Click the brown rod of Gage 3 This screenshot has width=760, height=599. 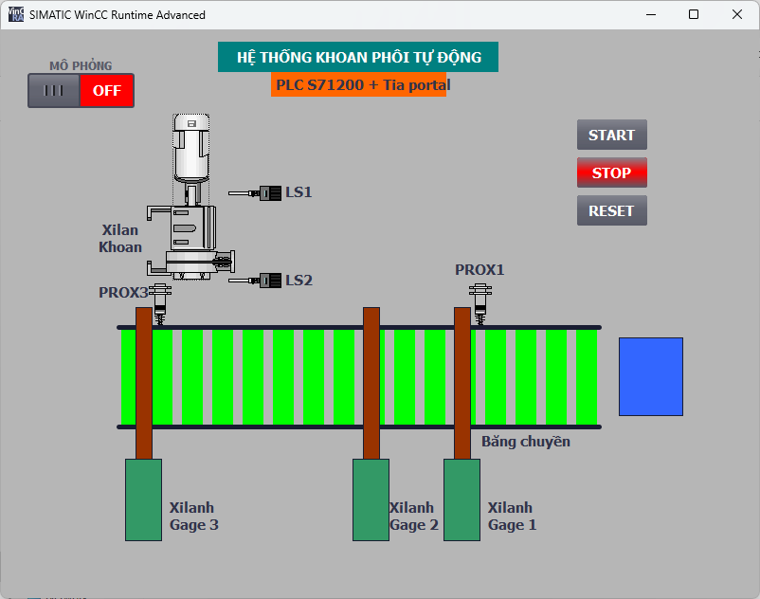(x=144, y=383)
